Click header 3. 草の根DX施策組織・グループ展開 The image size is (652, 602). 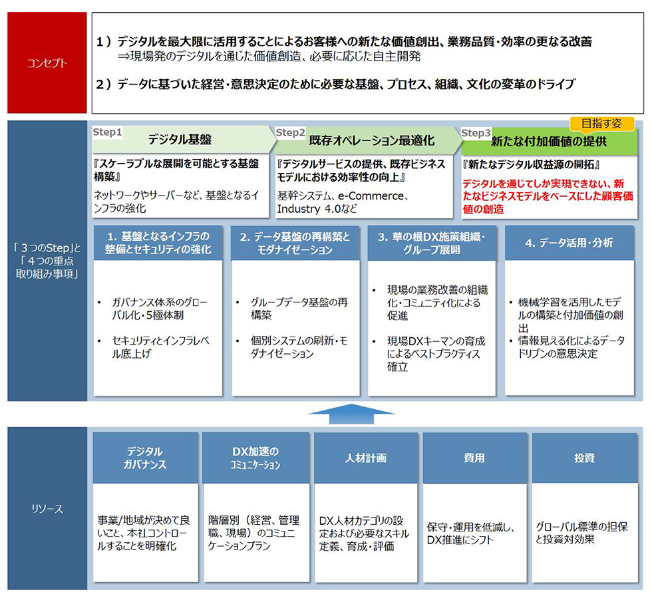(x=432, y=243)
